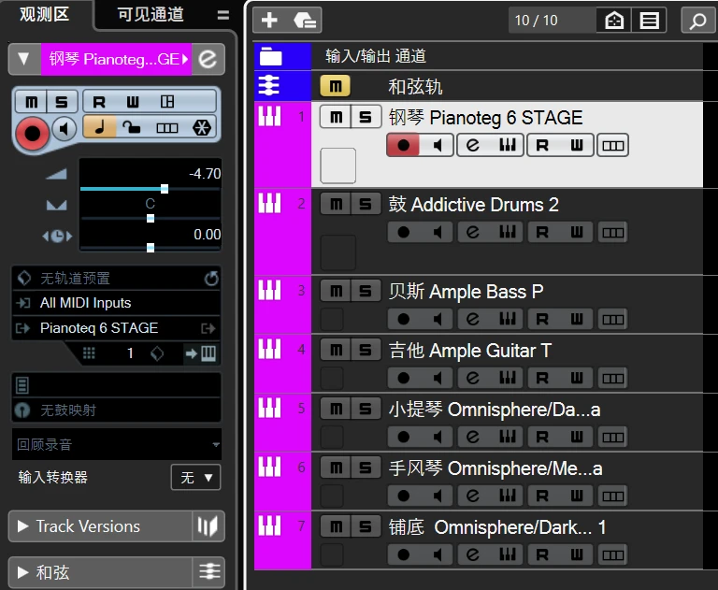Adjust the inspector track delay slider handle
Screen dimensions: 718x590
click(x=151, y=248)
